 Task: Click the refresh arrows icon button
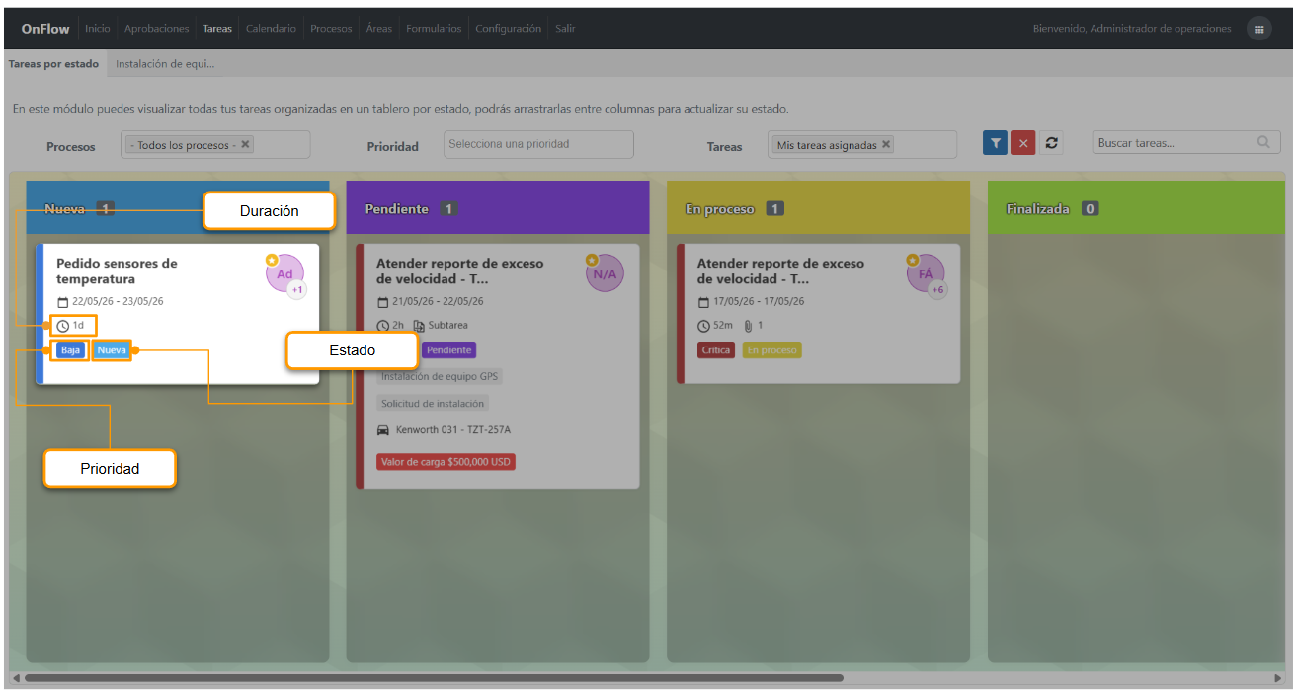pyautogui.click(x=1051, y=143)
